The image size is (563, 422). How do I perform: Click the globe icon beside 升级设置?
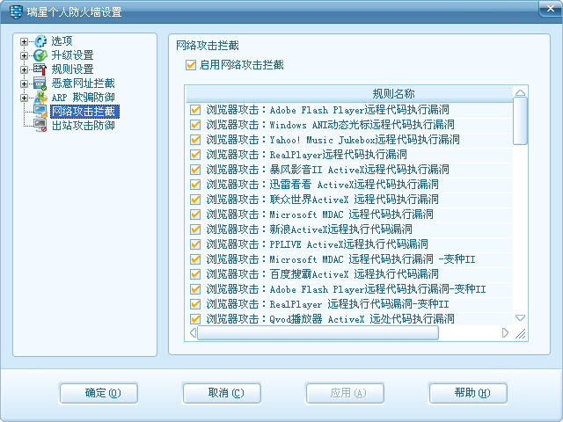click(x=40, y=55)
